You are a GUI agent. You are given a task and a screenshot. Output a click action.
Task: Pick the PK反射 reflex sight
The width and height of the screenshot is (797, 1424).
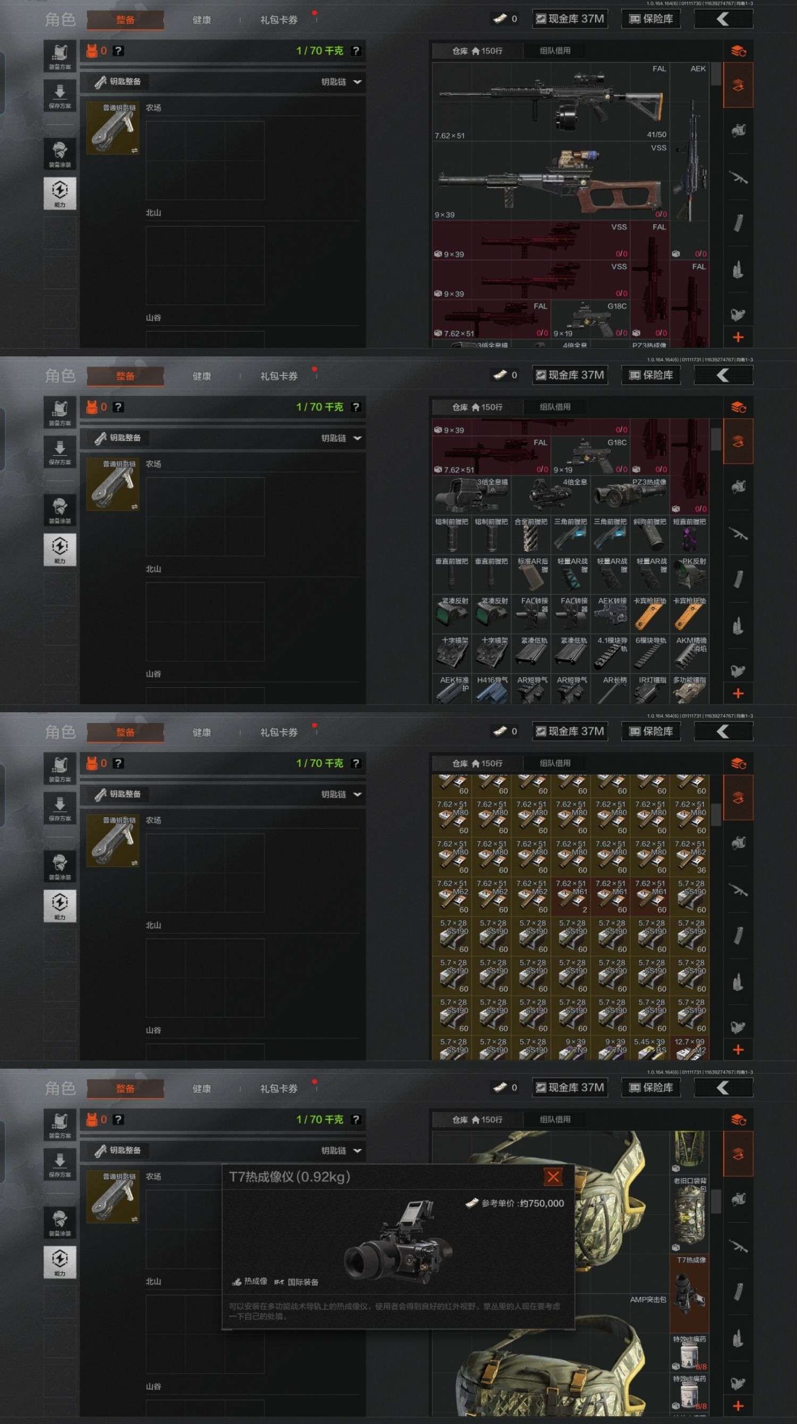tap(690, 575)
